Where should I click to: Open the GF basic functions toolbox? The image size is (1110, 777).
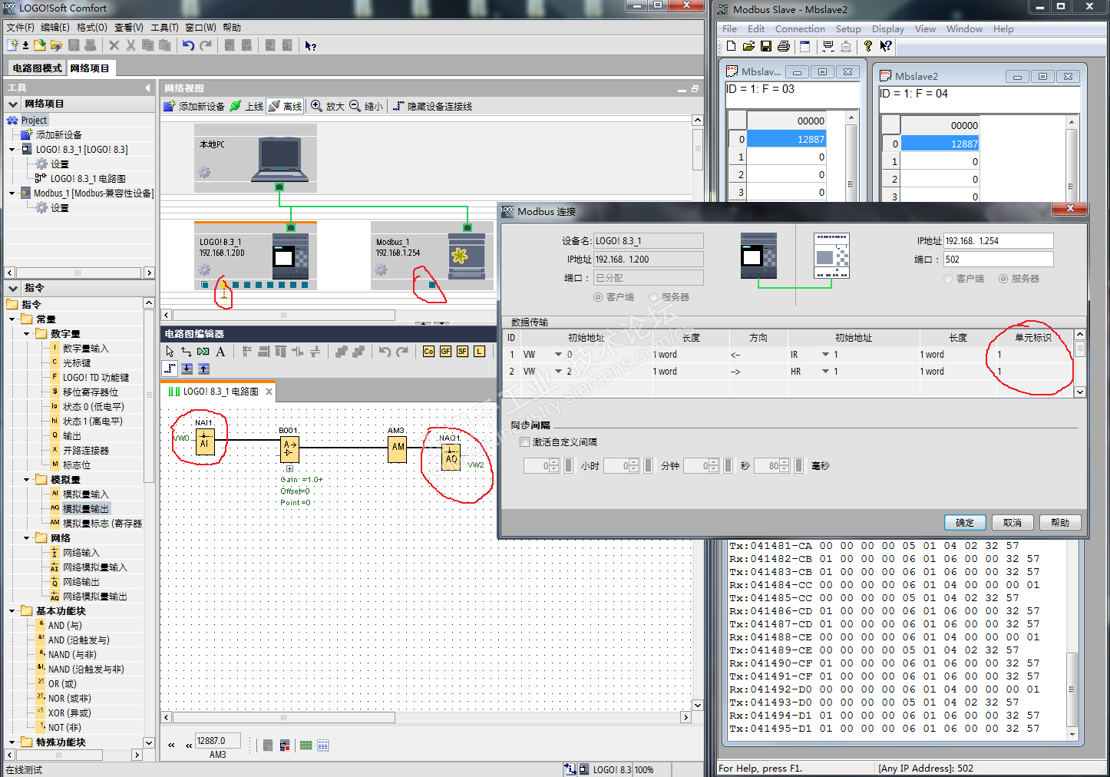tap(445, 352)
